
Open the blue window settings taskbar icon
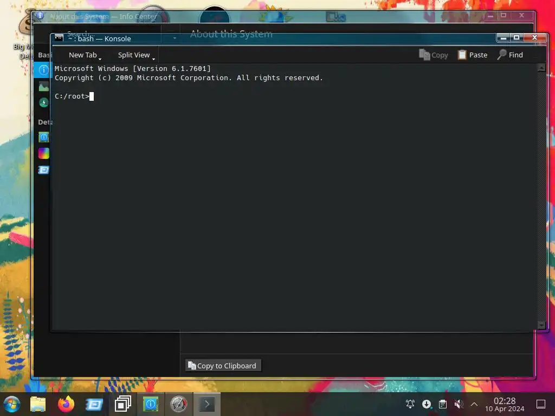click(x=94, y=404)
